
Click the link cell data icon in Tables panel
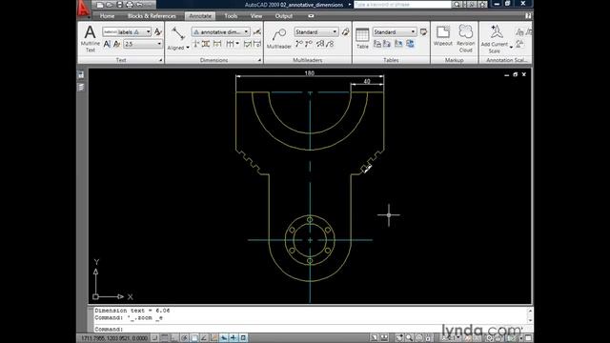[x=377, y=44]
